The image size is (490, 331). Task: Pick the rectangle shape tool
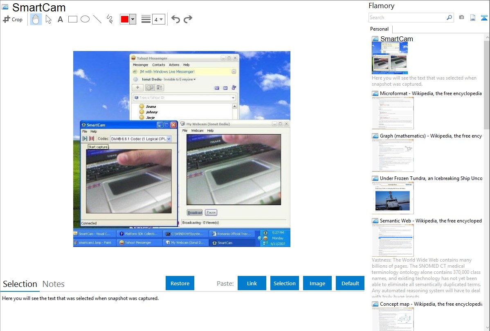click(x=73, y=19)
